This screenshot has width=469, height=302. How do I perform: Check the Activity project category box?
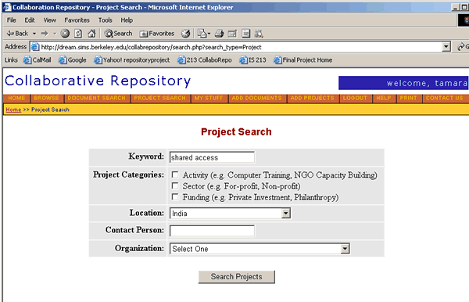(175, 174)
